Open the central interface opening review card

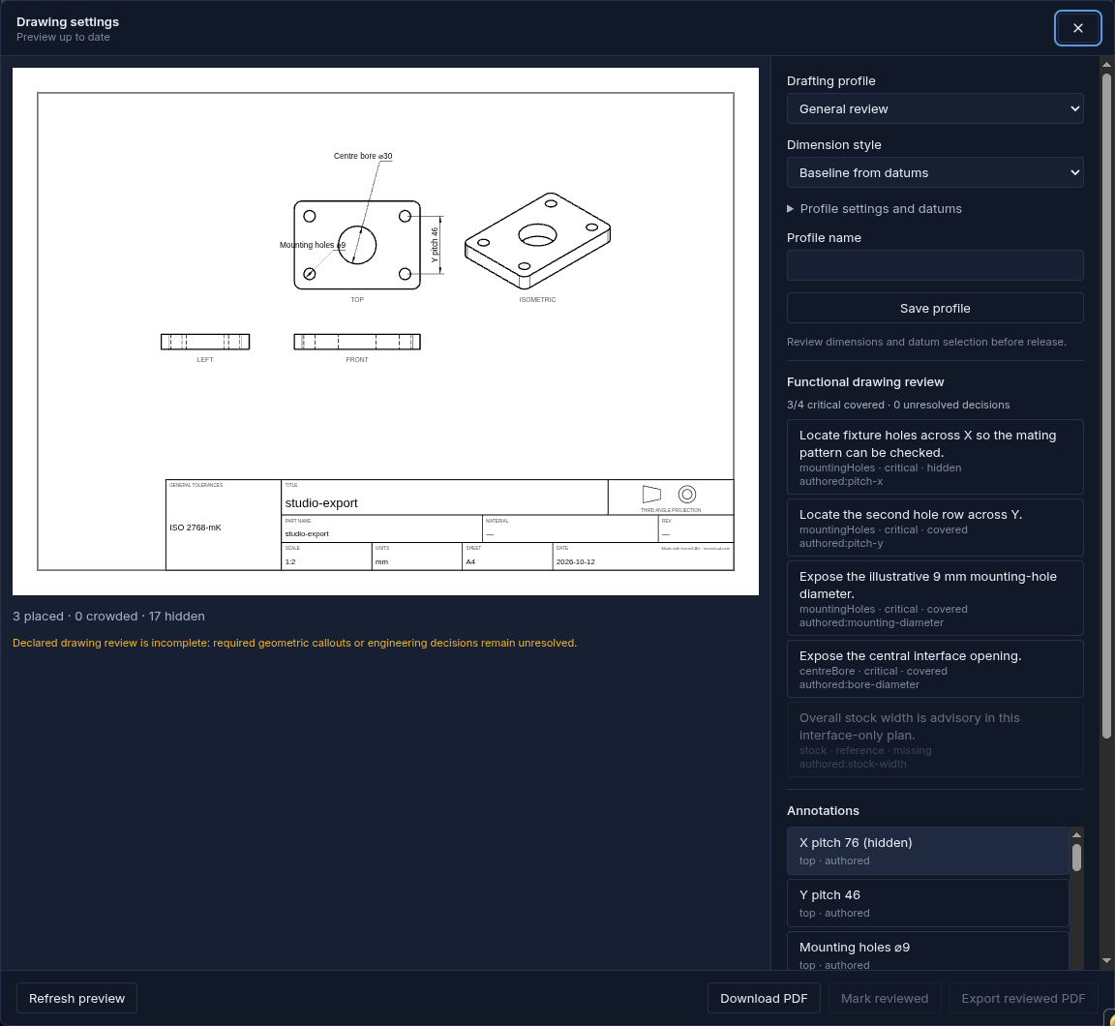point(934,669)
